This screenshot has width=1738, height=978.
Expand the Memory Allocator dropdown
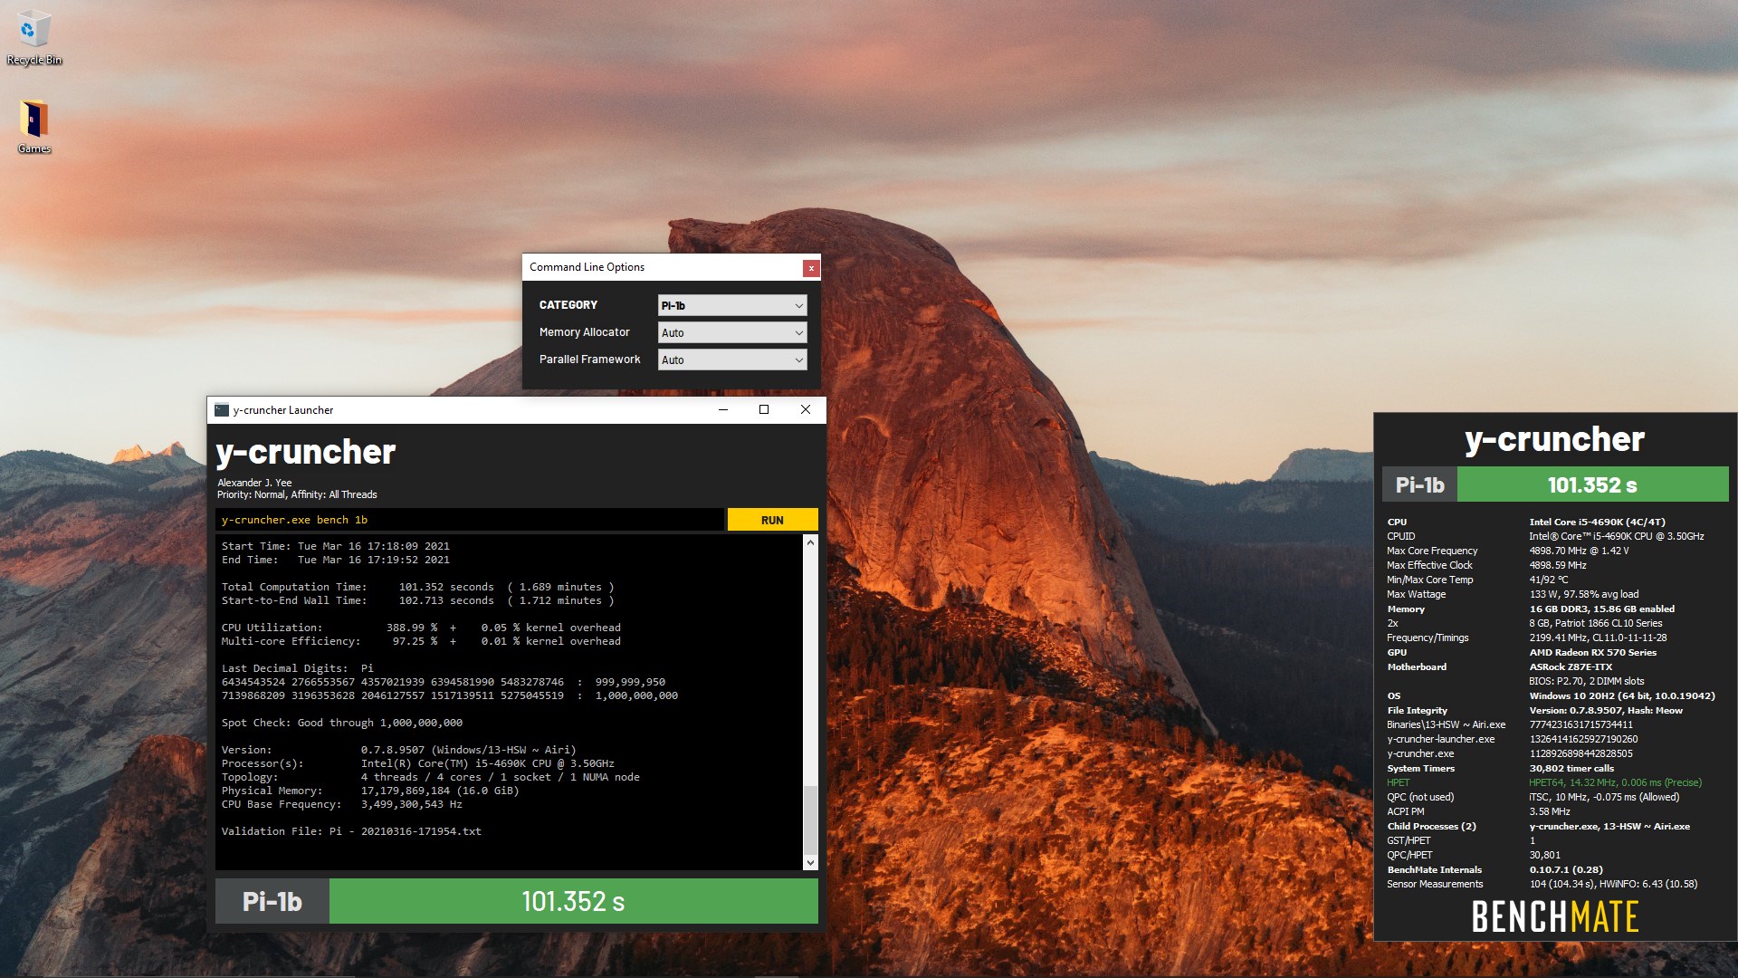(731, 333)
